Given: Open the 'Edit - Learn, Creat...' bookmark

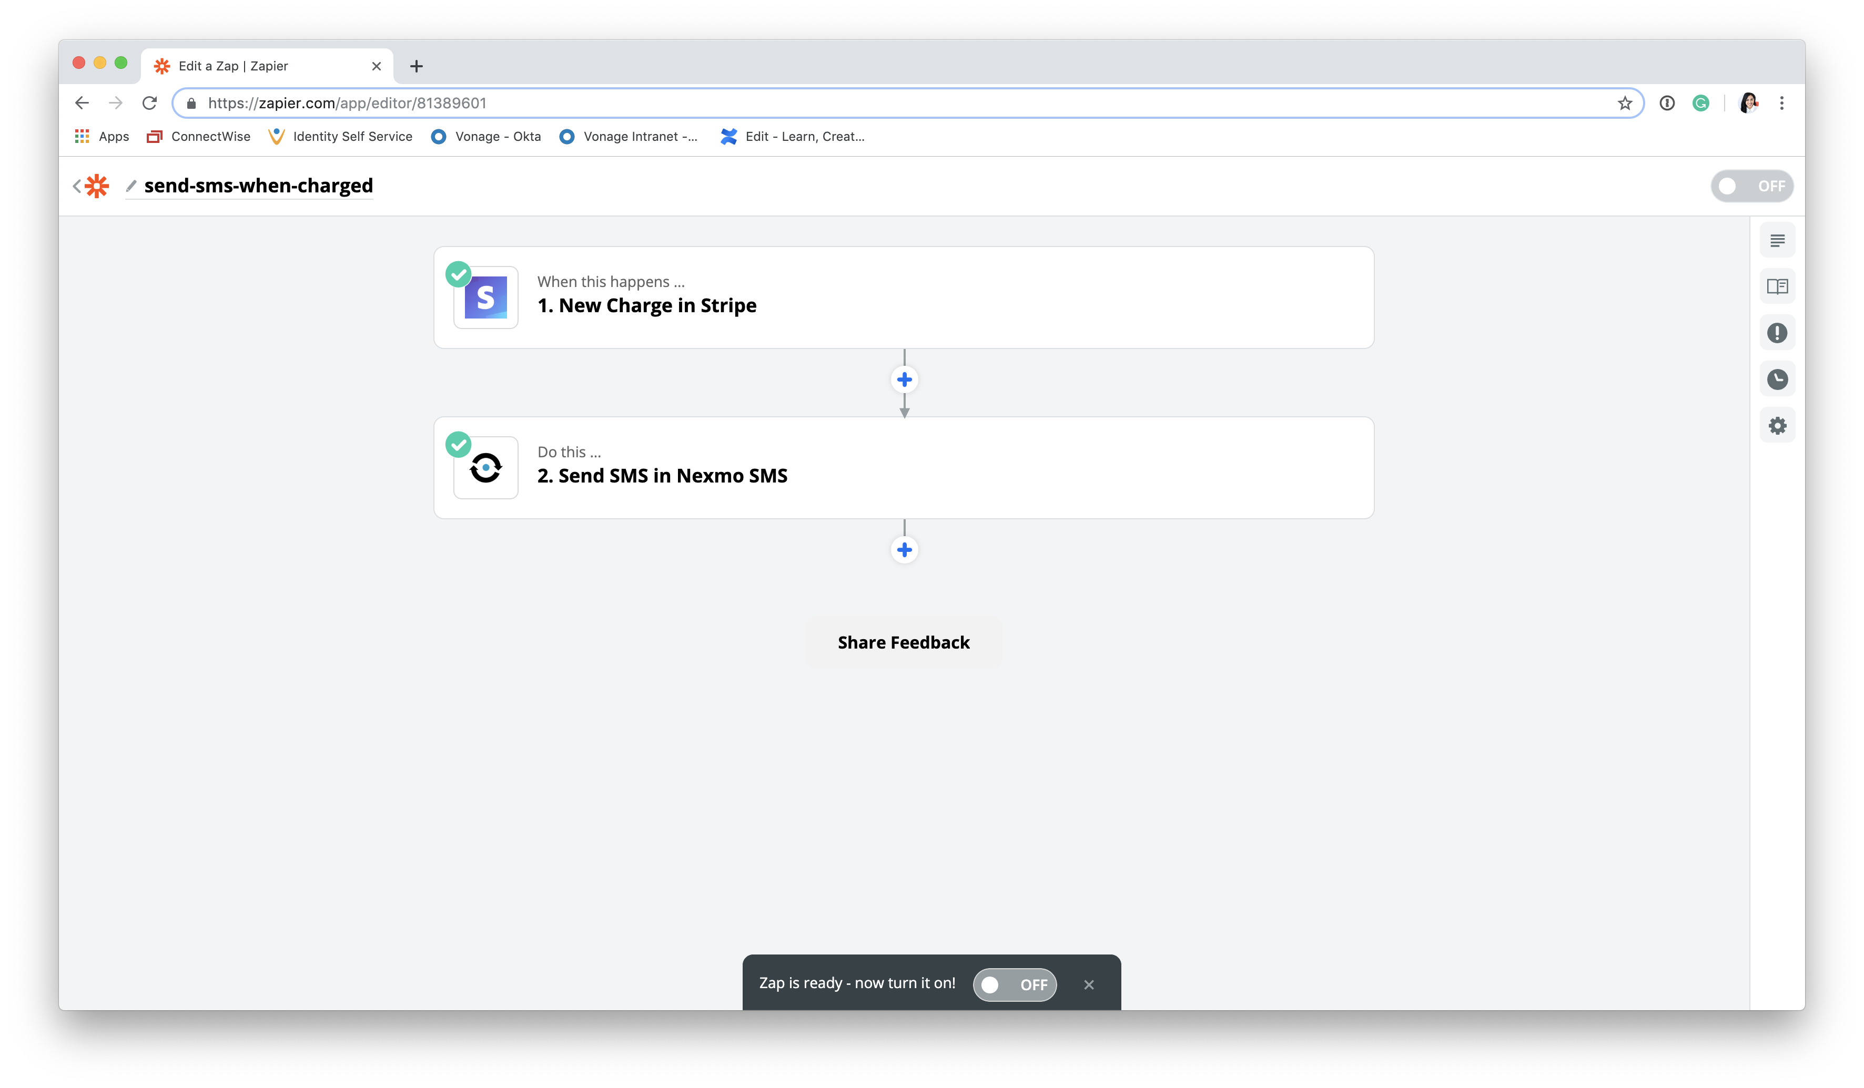Looking at the screenshot, I should pyautogui.click(x=792, y=136).
